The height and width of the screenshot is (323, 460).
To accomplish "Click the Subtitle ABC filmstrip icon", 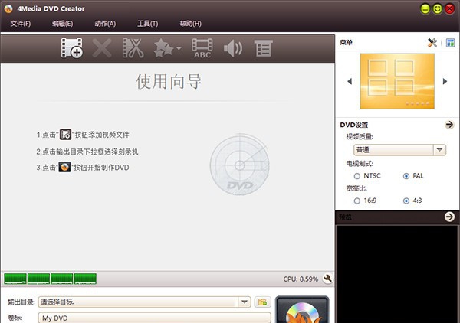I will point(202,48).
